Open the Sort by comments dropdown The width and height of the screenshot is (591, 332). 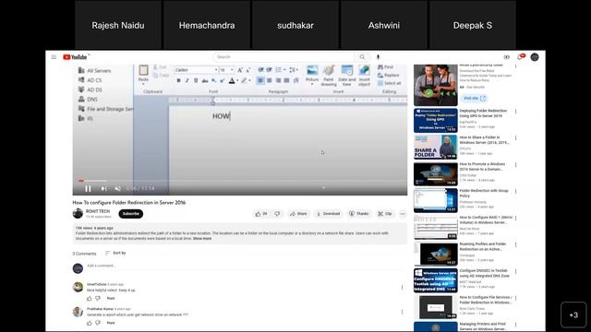tap(115, 253)
